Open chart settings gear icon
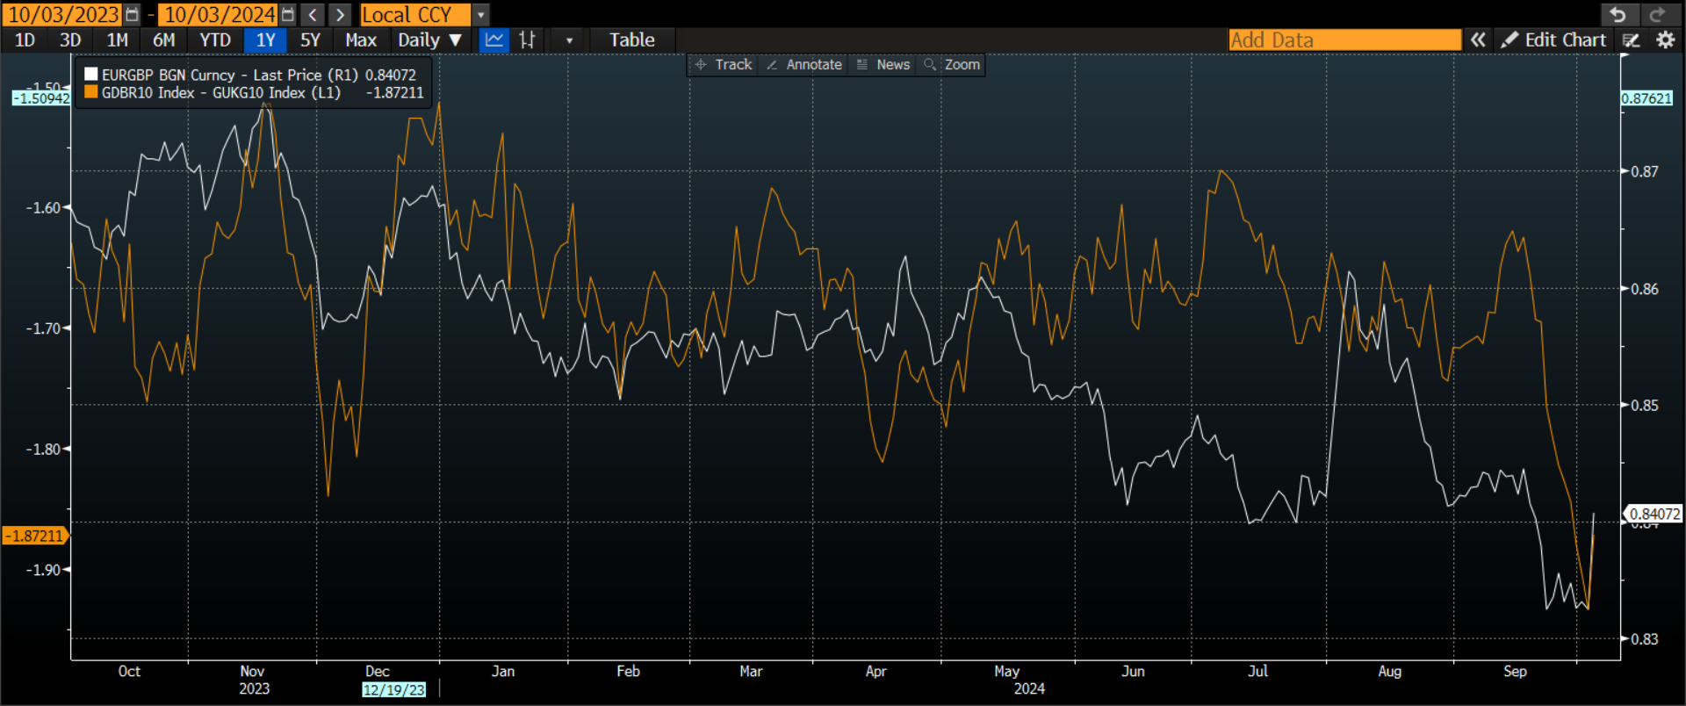This screenshot has width=1686, height=706. pos(1665,40)
